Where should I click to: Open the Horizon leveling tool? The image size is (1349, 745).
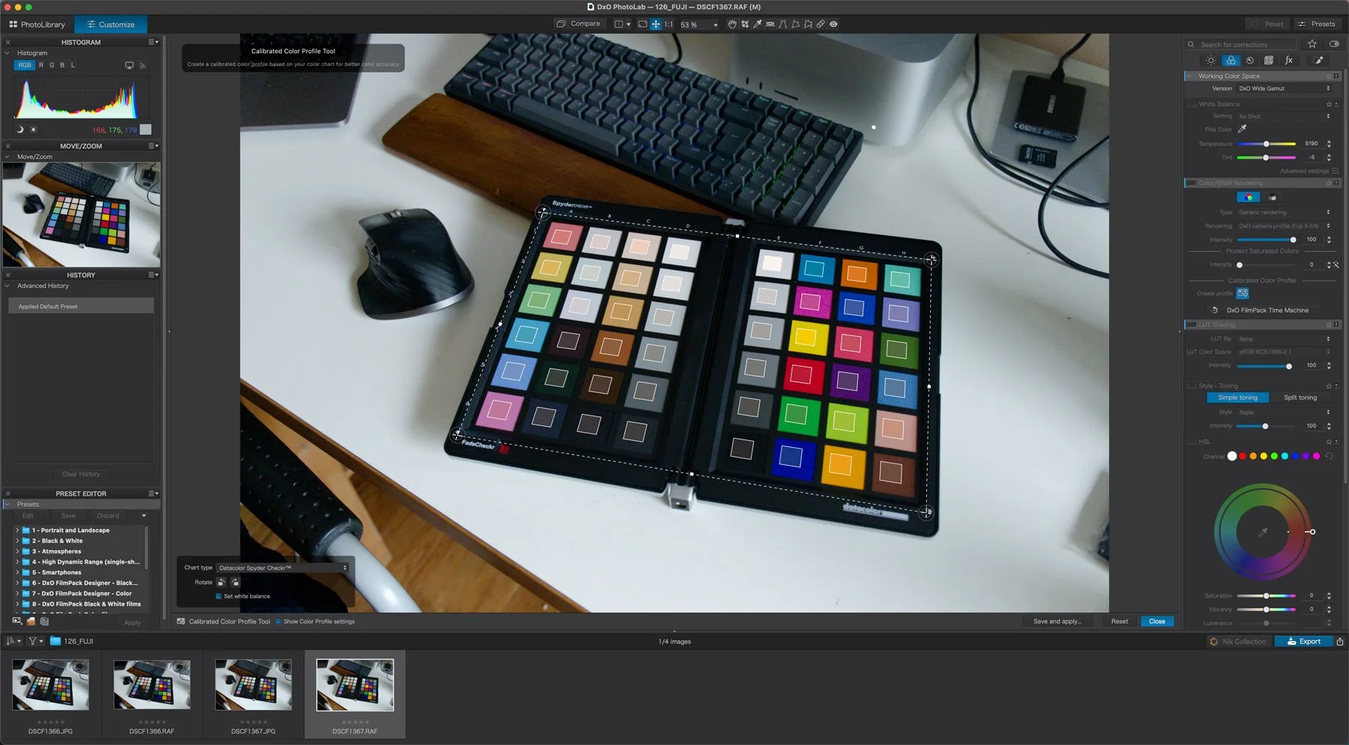click(770, 24)
